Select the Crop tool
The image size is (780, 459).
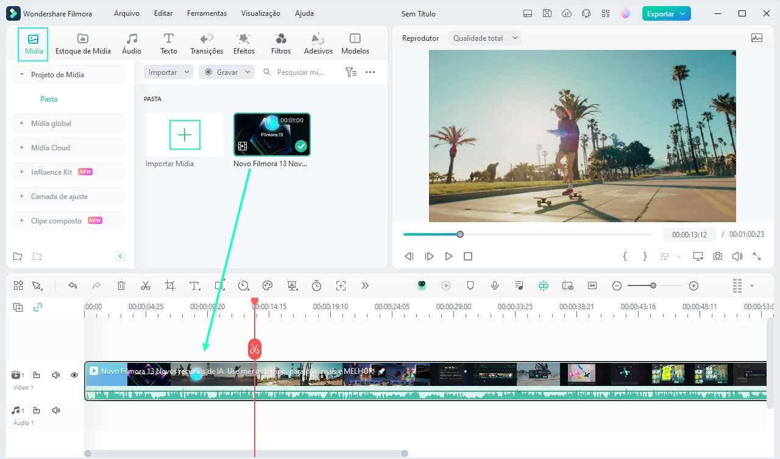pyautogui.click(x=170, y=286)
